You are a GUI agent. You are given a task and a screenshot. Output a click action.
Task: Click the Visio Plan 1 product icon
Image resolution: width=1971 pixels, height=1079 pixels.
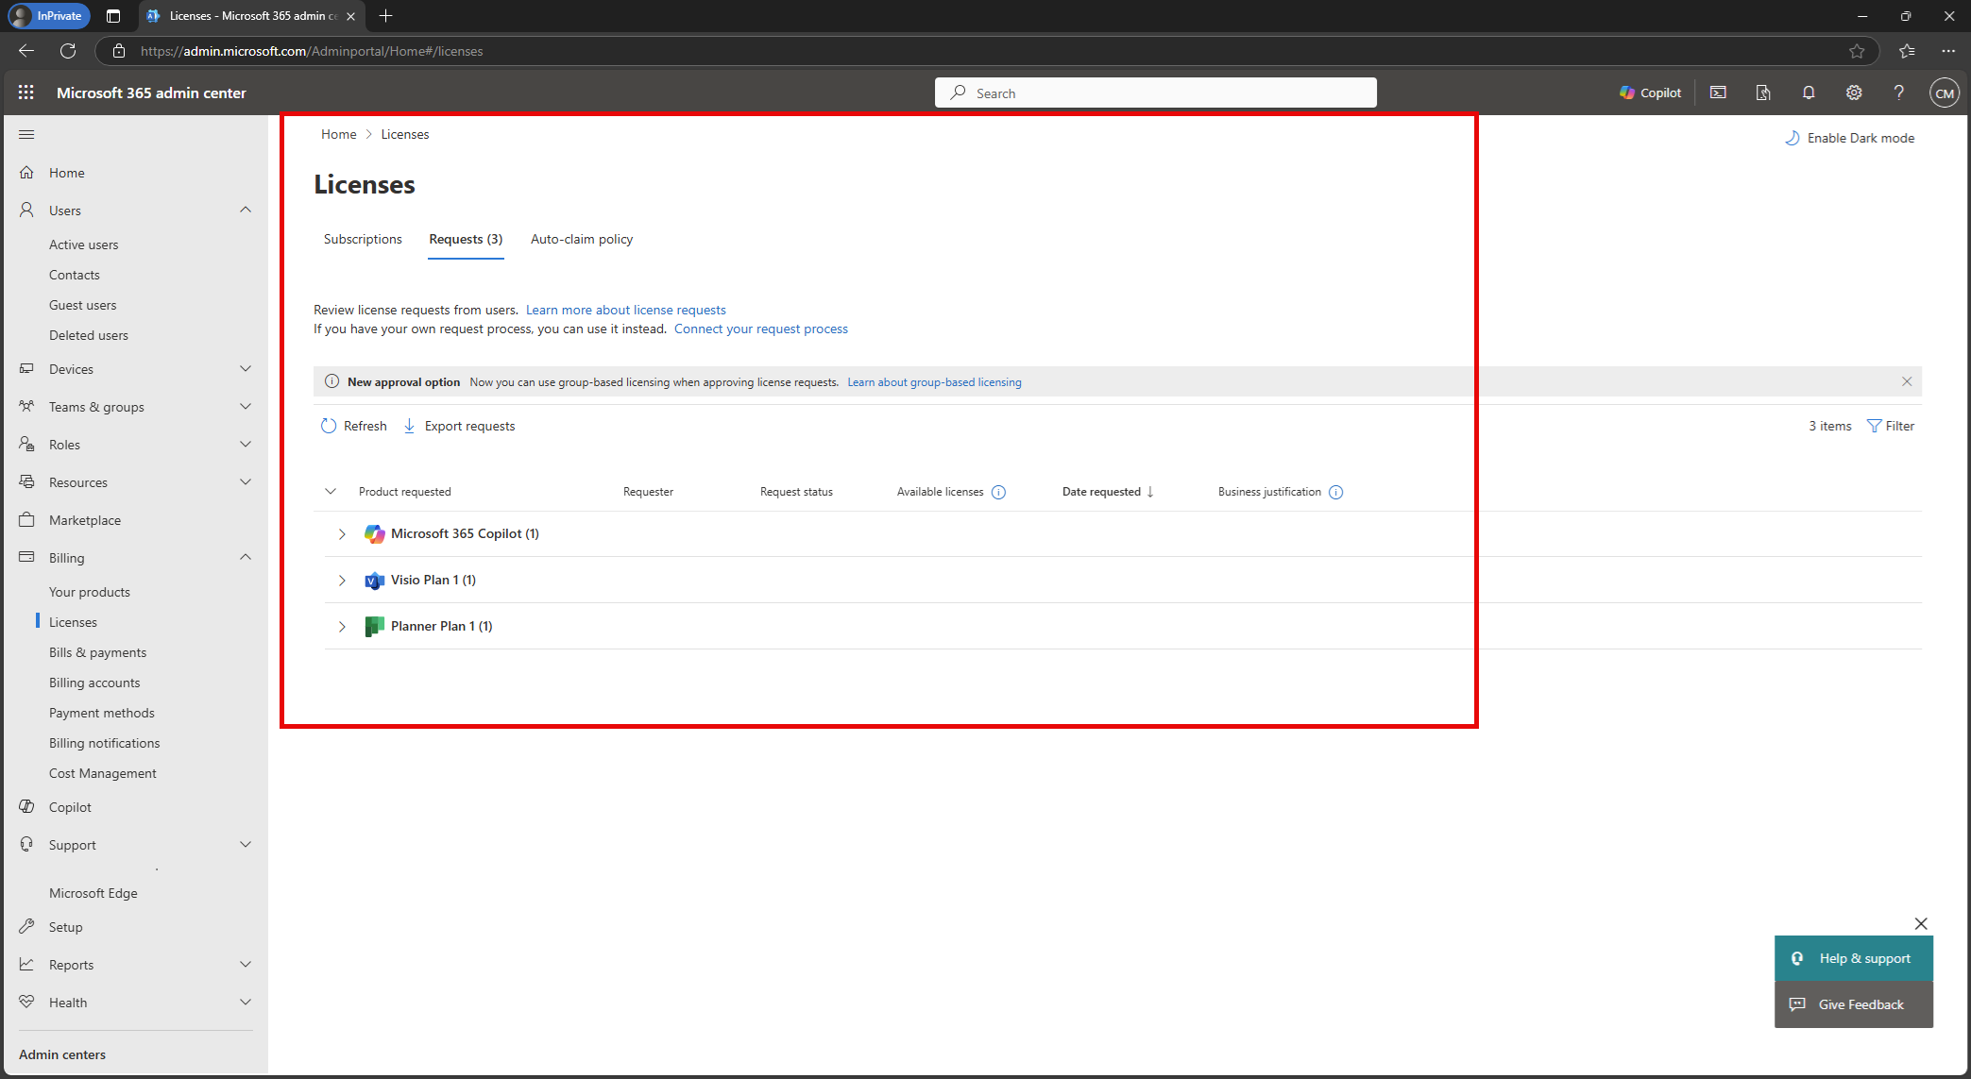[x=375, y=578]
